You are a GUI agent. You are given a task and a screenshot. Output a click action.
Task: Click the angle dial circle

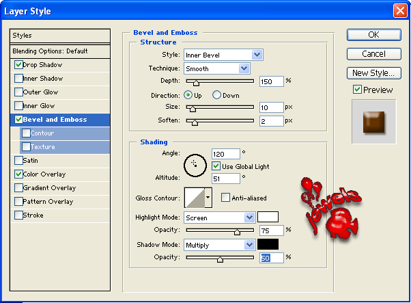(x=195, y=164)
